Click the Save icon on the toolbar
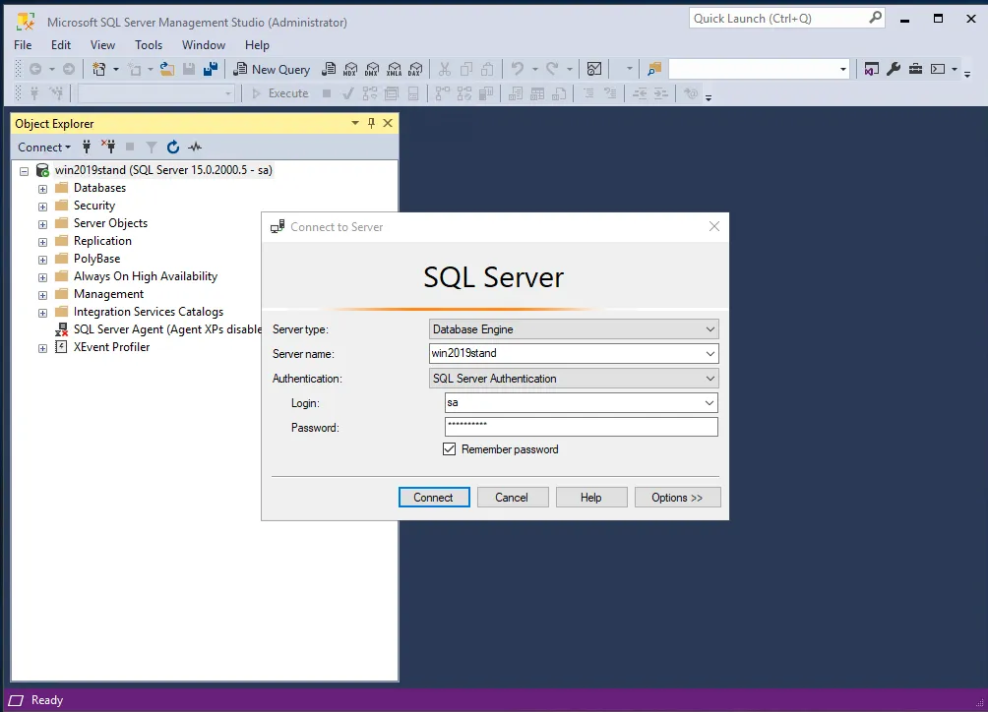 click(187, 69)
